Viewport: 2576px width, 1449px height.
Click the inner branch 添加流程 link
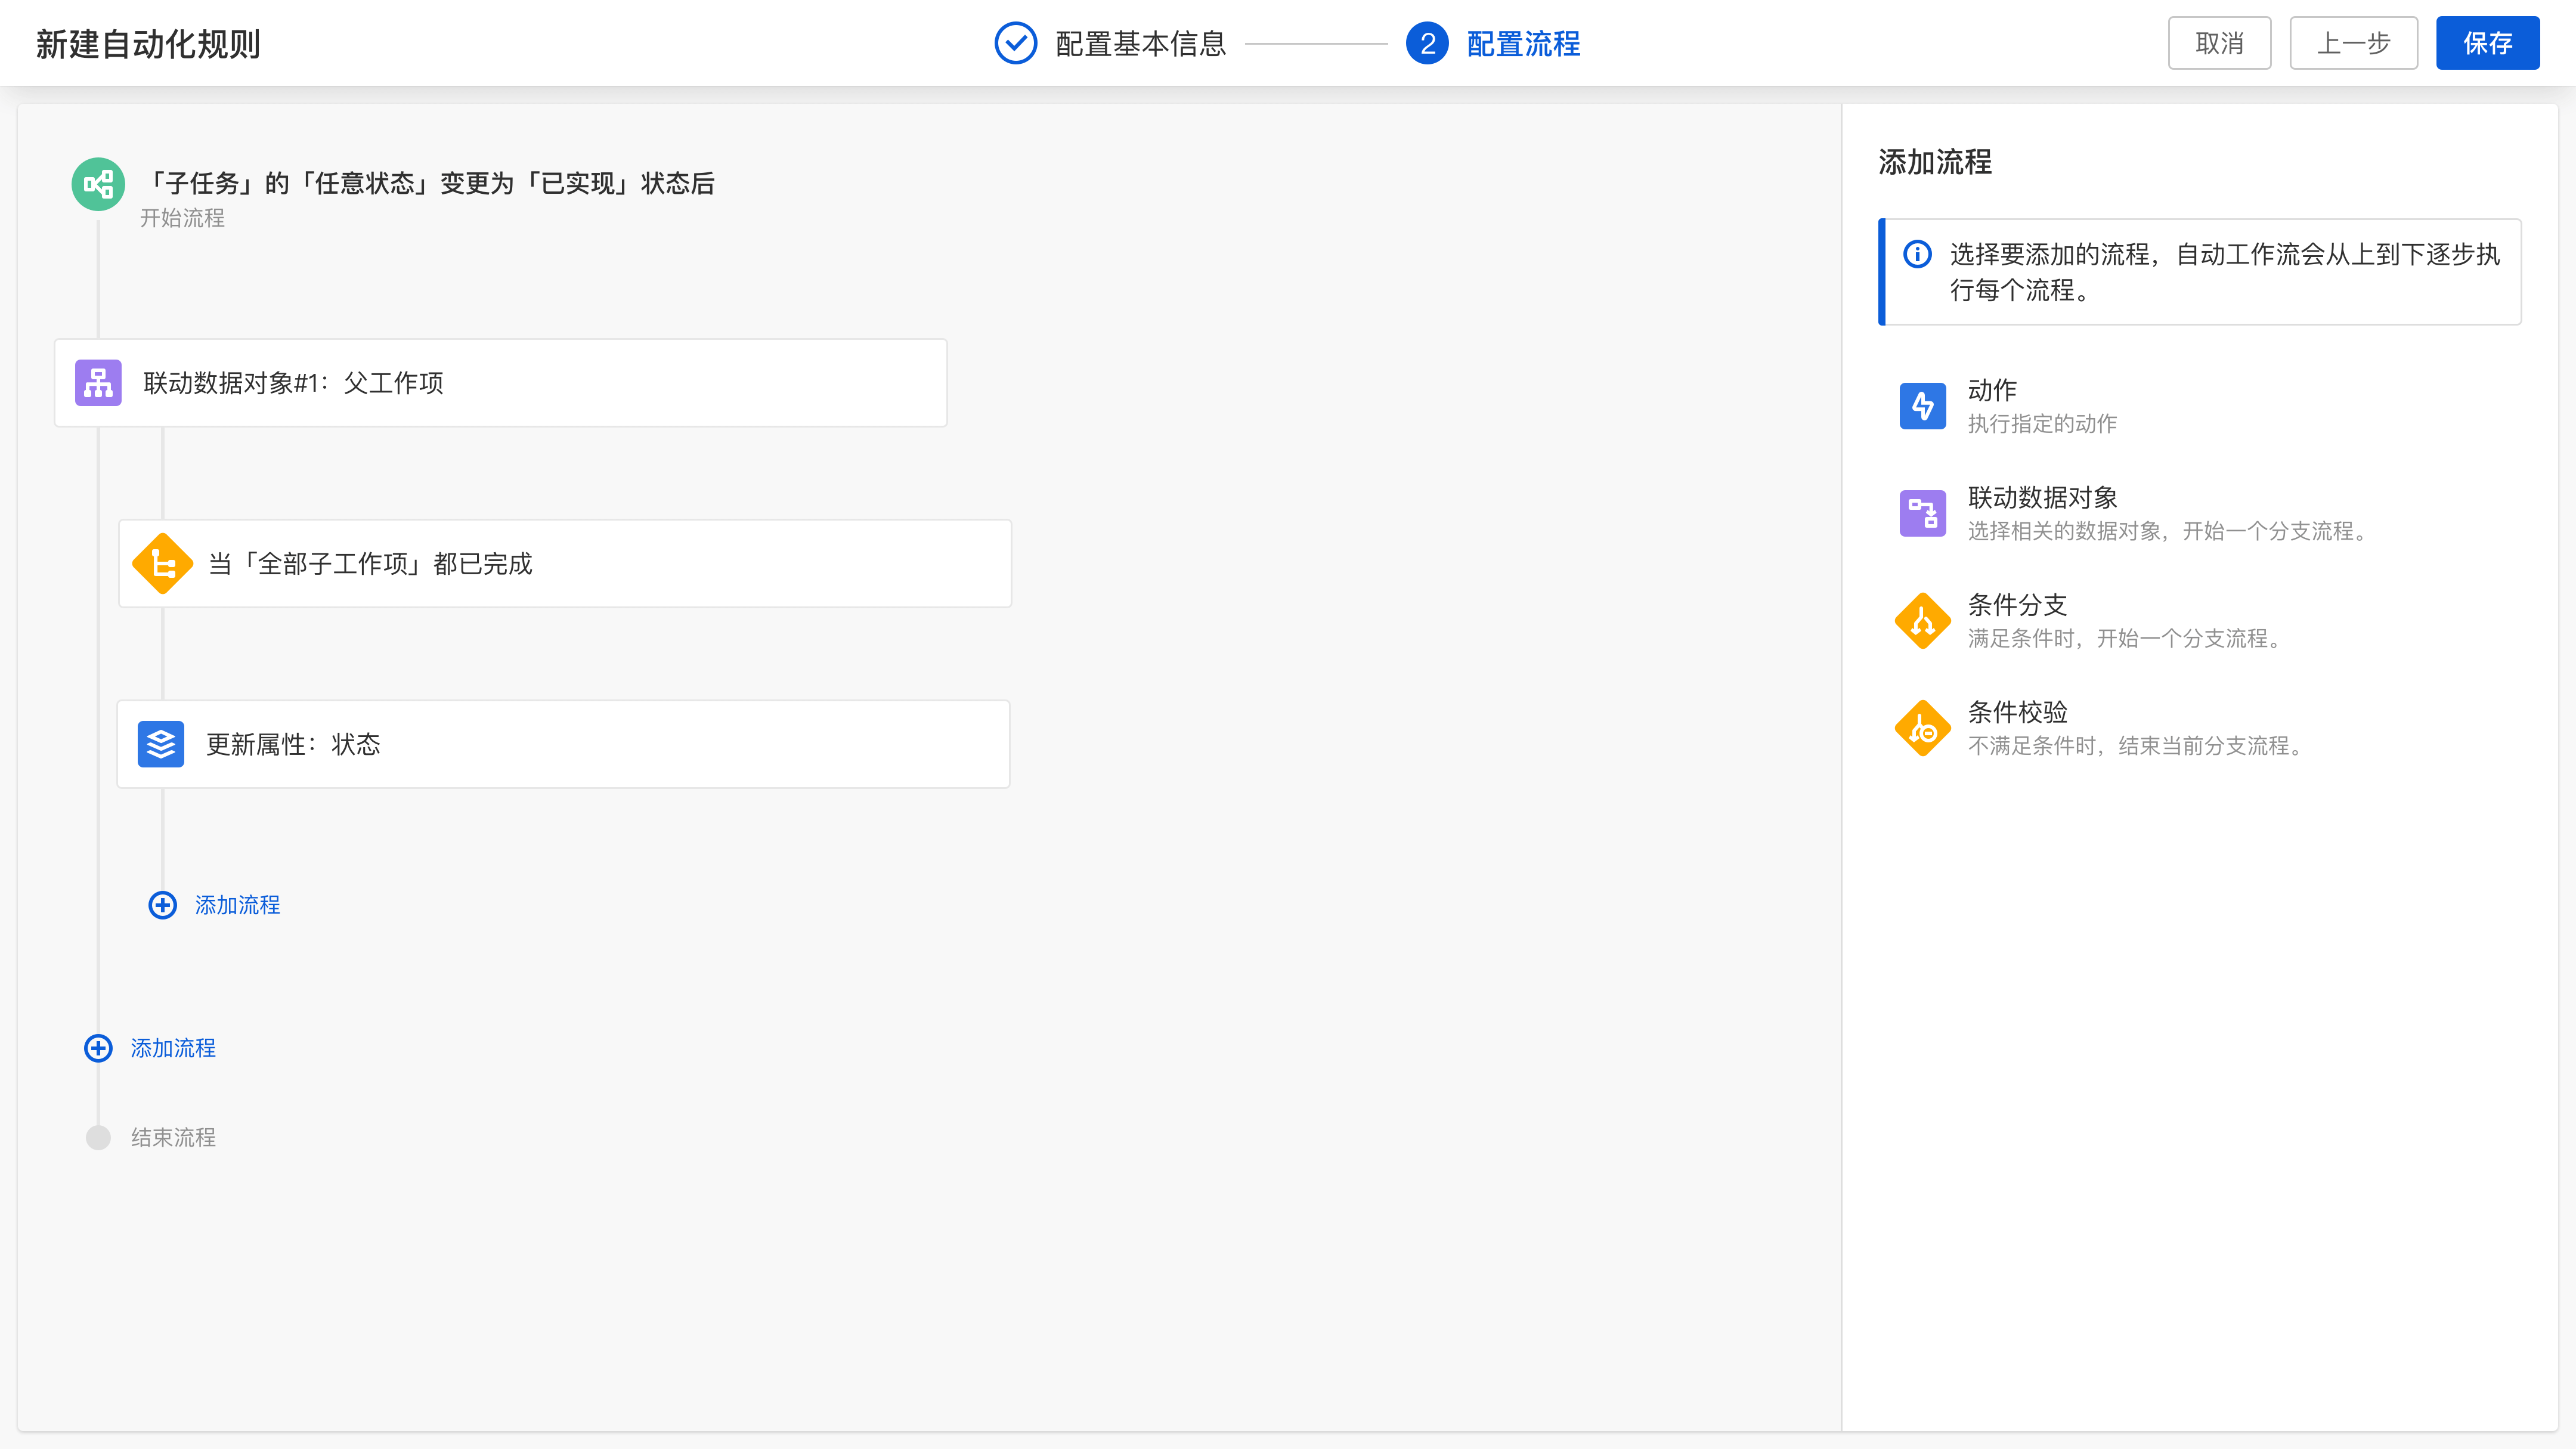pyautogui.click(x=237, y=905)
